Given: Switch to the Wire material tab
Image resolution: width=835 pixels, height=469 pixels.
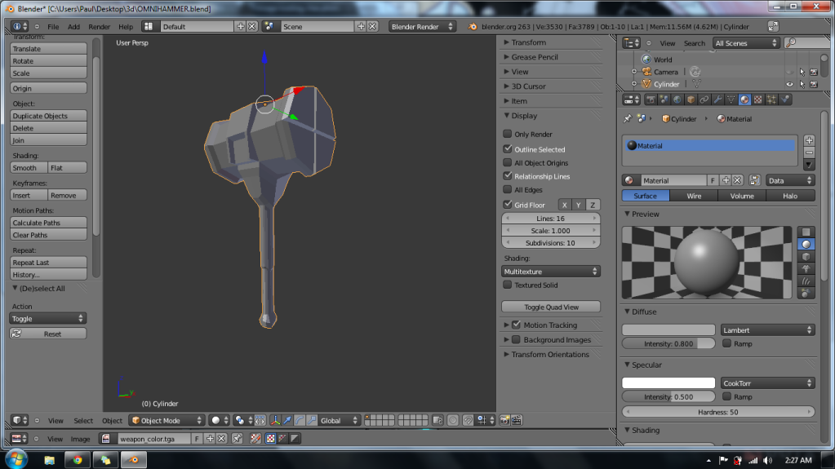Looking at the screenshot, I should [x=694, y=196].
